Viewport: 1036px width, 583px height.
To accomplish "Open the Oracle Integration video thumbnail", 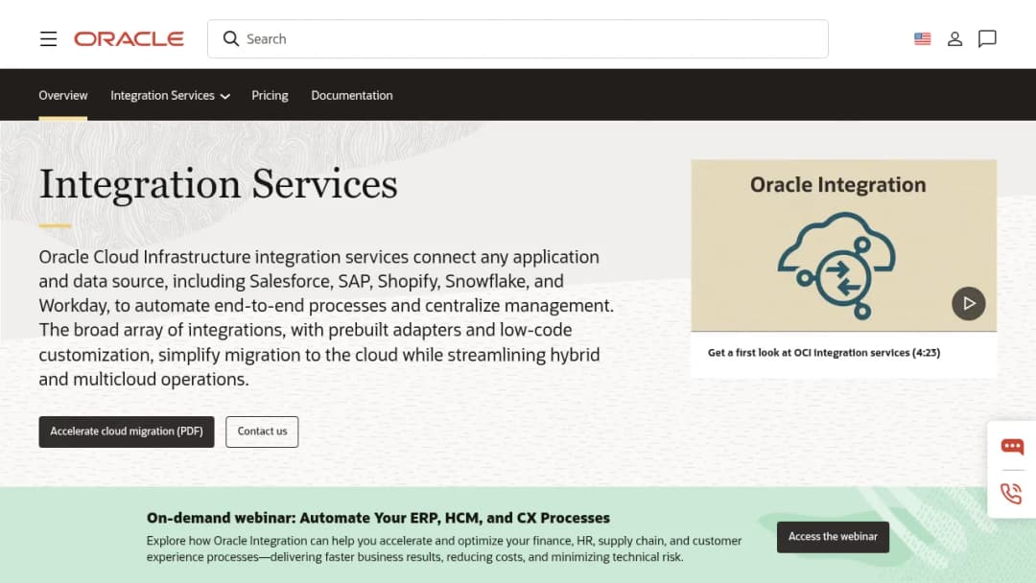I will pyautogui.click(x=844, y=245).
